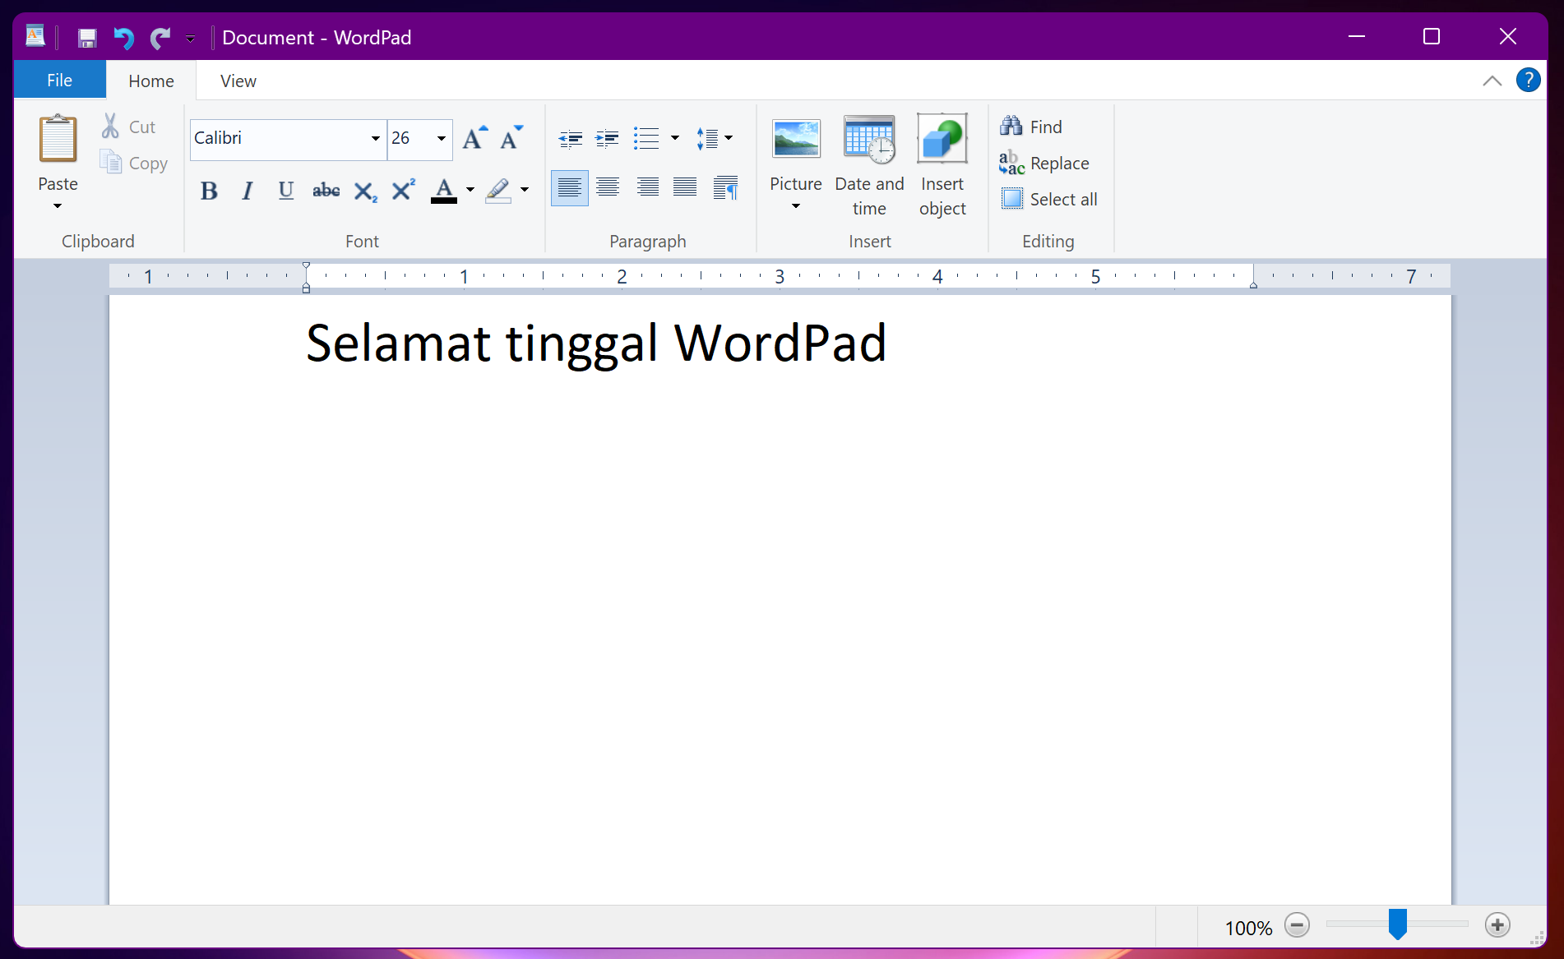Open the line spacing dropdown
This screenshot has width=1564, height=959.
pyautogui.click(x=715, y=138)
